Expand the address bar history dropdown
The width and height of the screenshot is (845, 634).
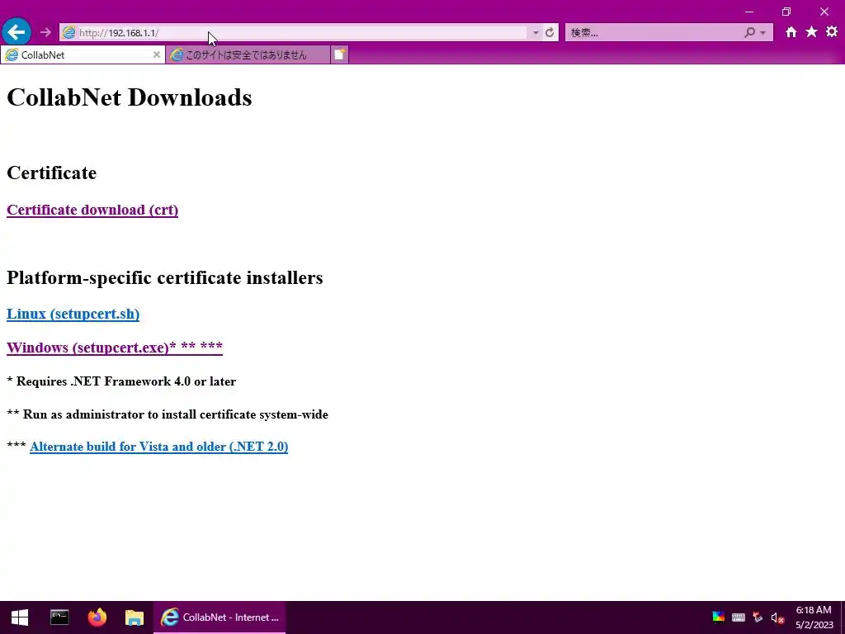536,33
